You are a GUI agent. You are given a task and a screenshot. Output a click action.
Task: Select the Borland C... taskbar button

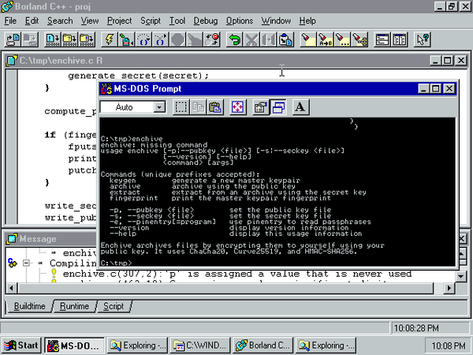point(263,346)
